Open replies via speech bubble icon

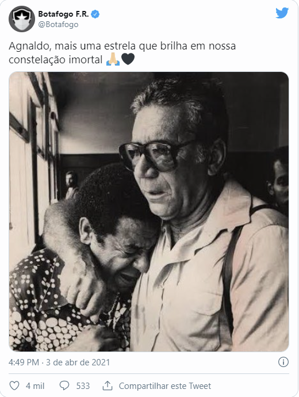point(64,385)
